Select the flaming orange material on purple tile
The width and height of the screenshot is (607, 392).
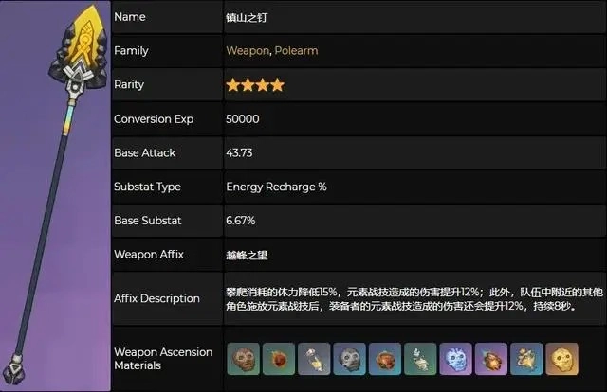coord(491,359)
